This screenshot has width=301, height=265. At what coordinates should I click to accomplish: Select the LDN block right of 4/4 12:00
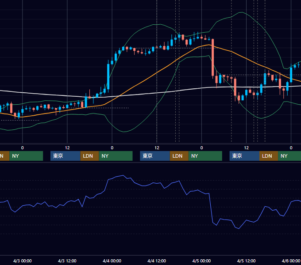(179, 156)
